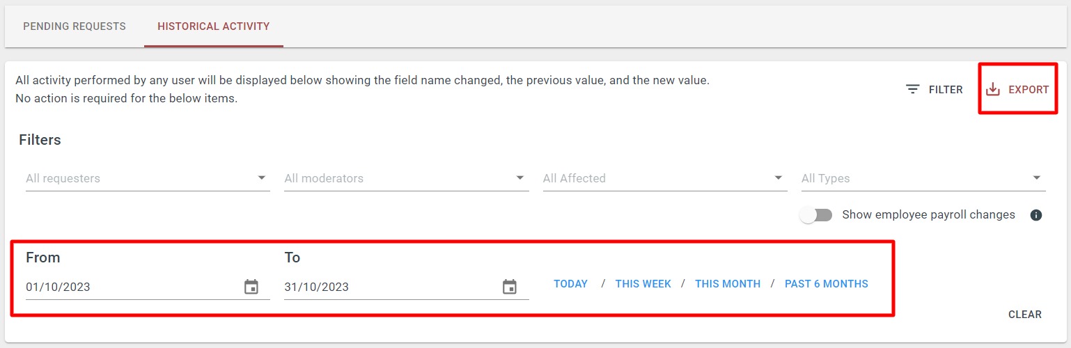
Task: Select the Past 6 Months range
Action: [x=827, y=284]
